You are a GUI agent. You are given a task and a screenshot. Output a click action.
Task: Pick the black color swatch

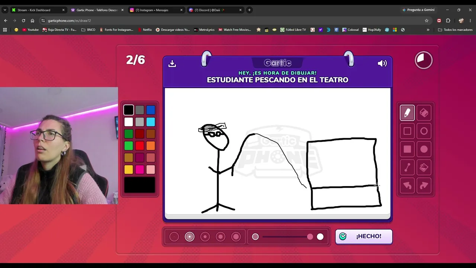click(x=129, y=110)
